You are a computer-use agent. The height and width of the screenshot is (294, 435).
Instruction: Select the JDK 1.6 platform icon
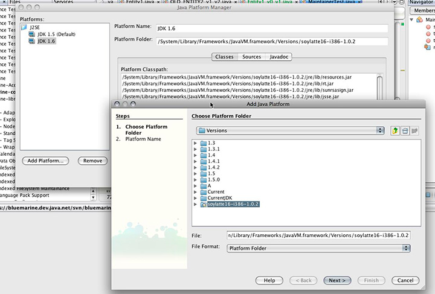(x=32, y=41)
